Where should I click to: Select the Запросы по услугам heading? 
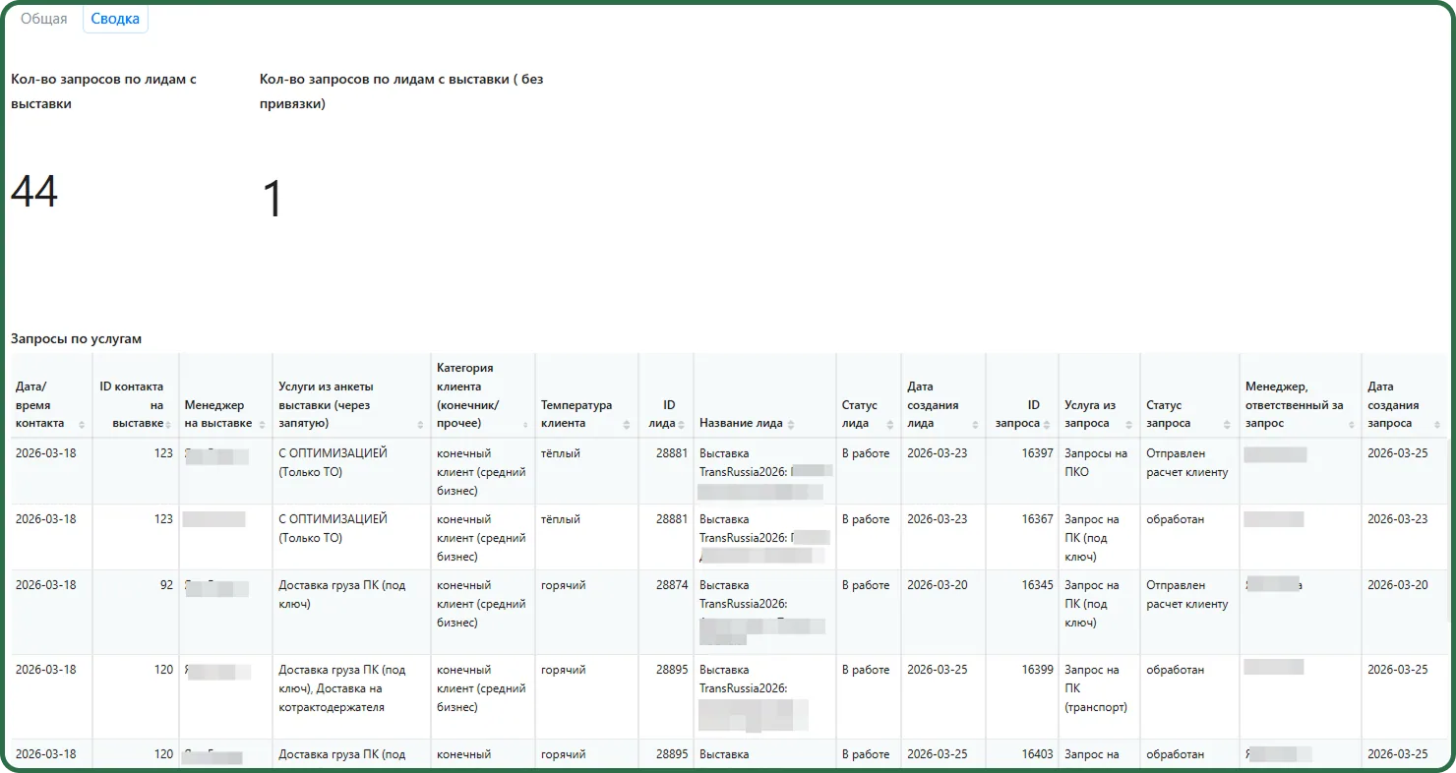click(76, 338)
